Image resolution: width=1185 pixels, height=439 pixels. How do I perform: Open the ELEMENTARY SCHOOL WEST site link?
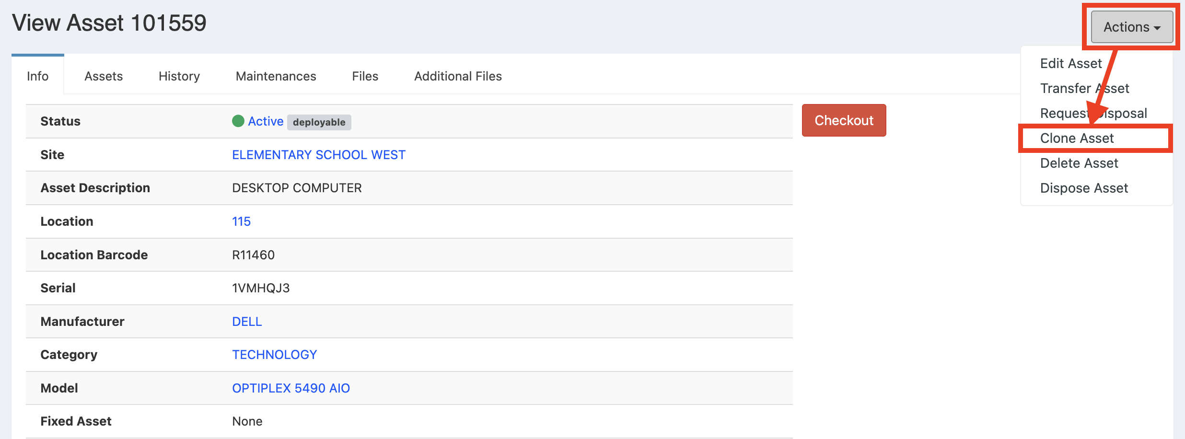(319, 155)
